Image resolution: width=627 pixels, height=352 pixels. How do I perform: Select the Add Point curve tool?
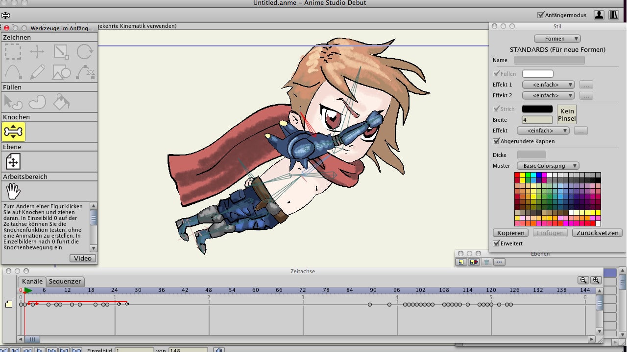tap(13, 72)
